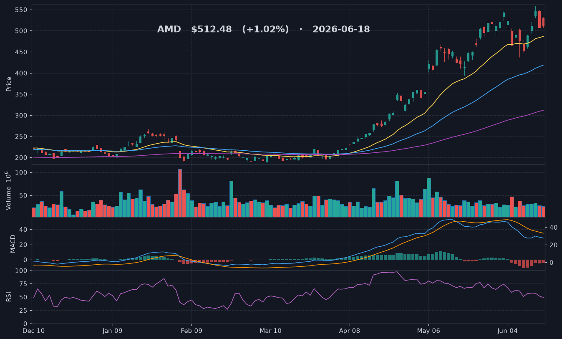Click the 75 tick on the RSI axis
Screen dimensions: 562x339
coord(24,284)
